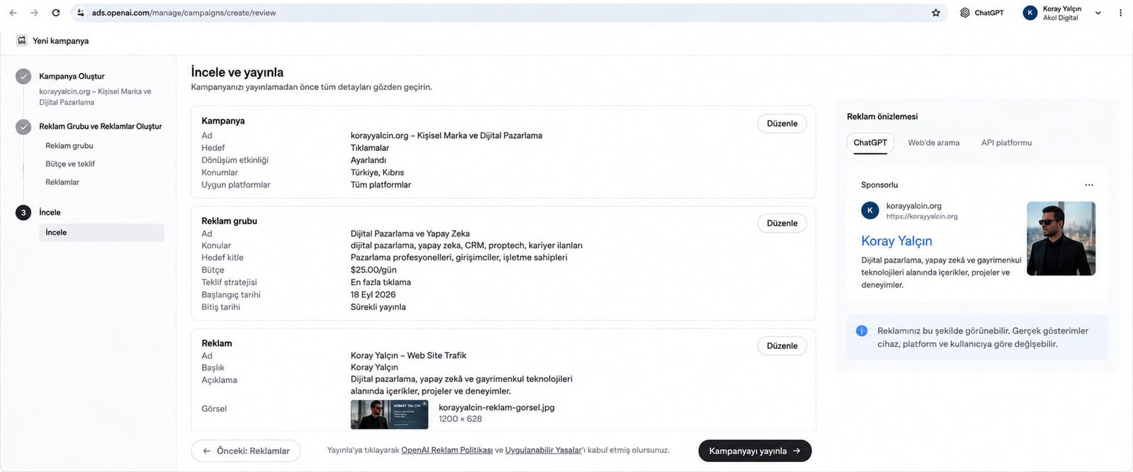This screenshot has height=472, width=1133.
Task: Go to the Reklam grubu sub-step
Action: (69, 146)
